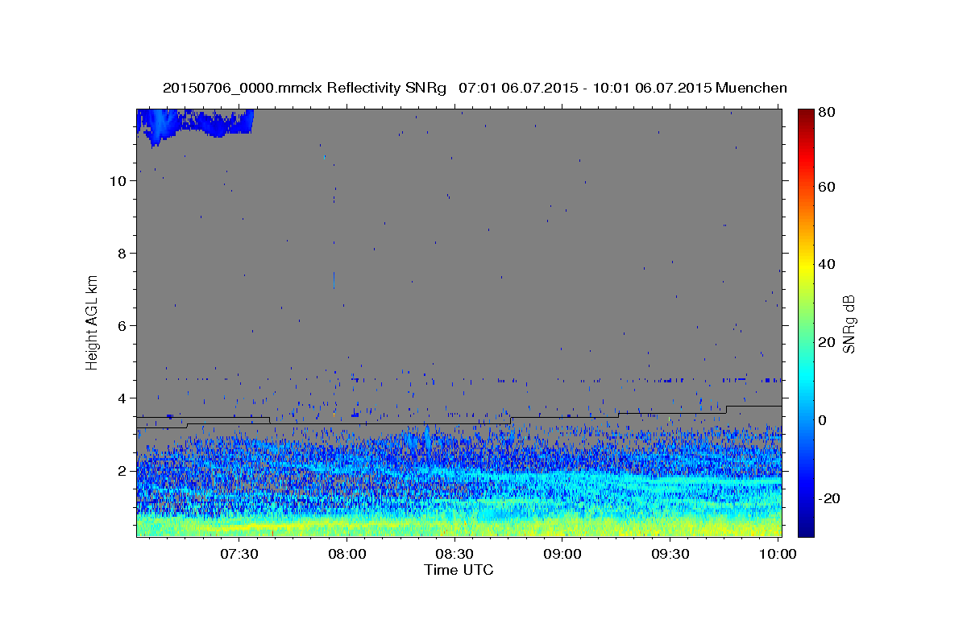Click the colorbar value 40
967x644 pixels.
pos(828,264)
